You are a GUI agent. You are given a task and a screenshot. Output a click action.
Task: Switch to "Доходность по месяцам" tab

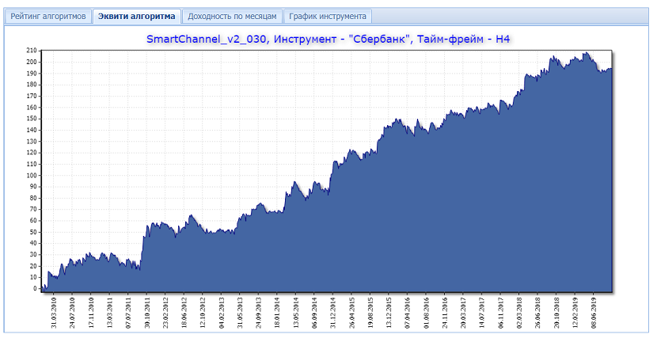(232, 16)
